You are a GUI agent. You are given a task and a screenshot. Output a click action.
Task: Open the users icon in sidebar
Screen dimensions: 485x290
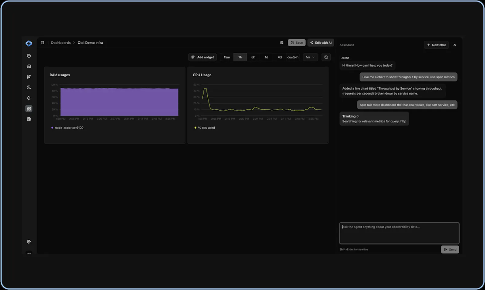pos(29,87)
